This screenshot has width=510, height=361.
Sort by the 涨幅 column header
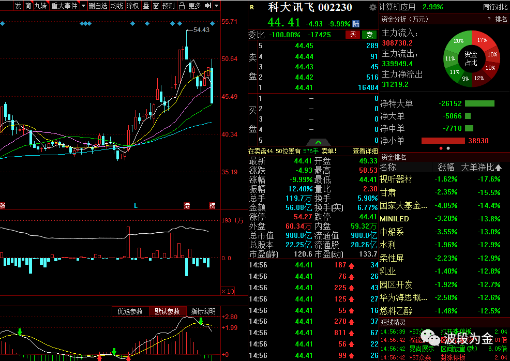(x=446, y=168)
